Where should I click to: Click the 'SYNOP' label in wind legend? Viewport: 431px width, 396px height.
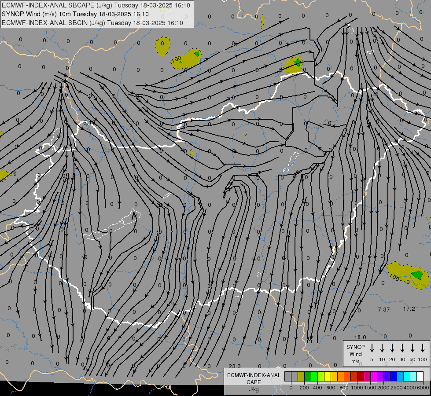click(x=355, y=347)
